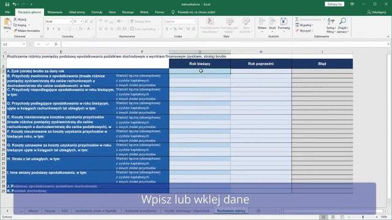
Task: Activate the Malarz formatów format painter
Action: coord(27,31)
